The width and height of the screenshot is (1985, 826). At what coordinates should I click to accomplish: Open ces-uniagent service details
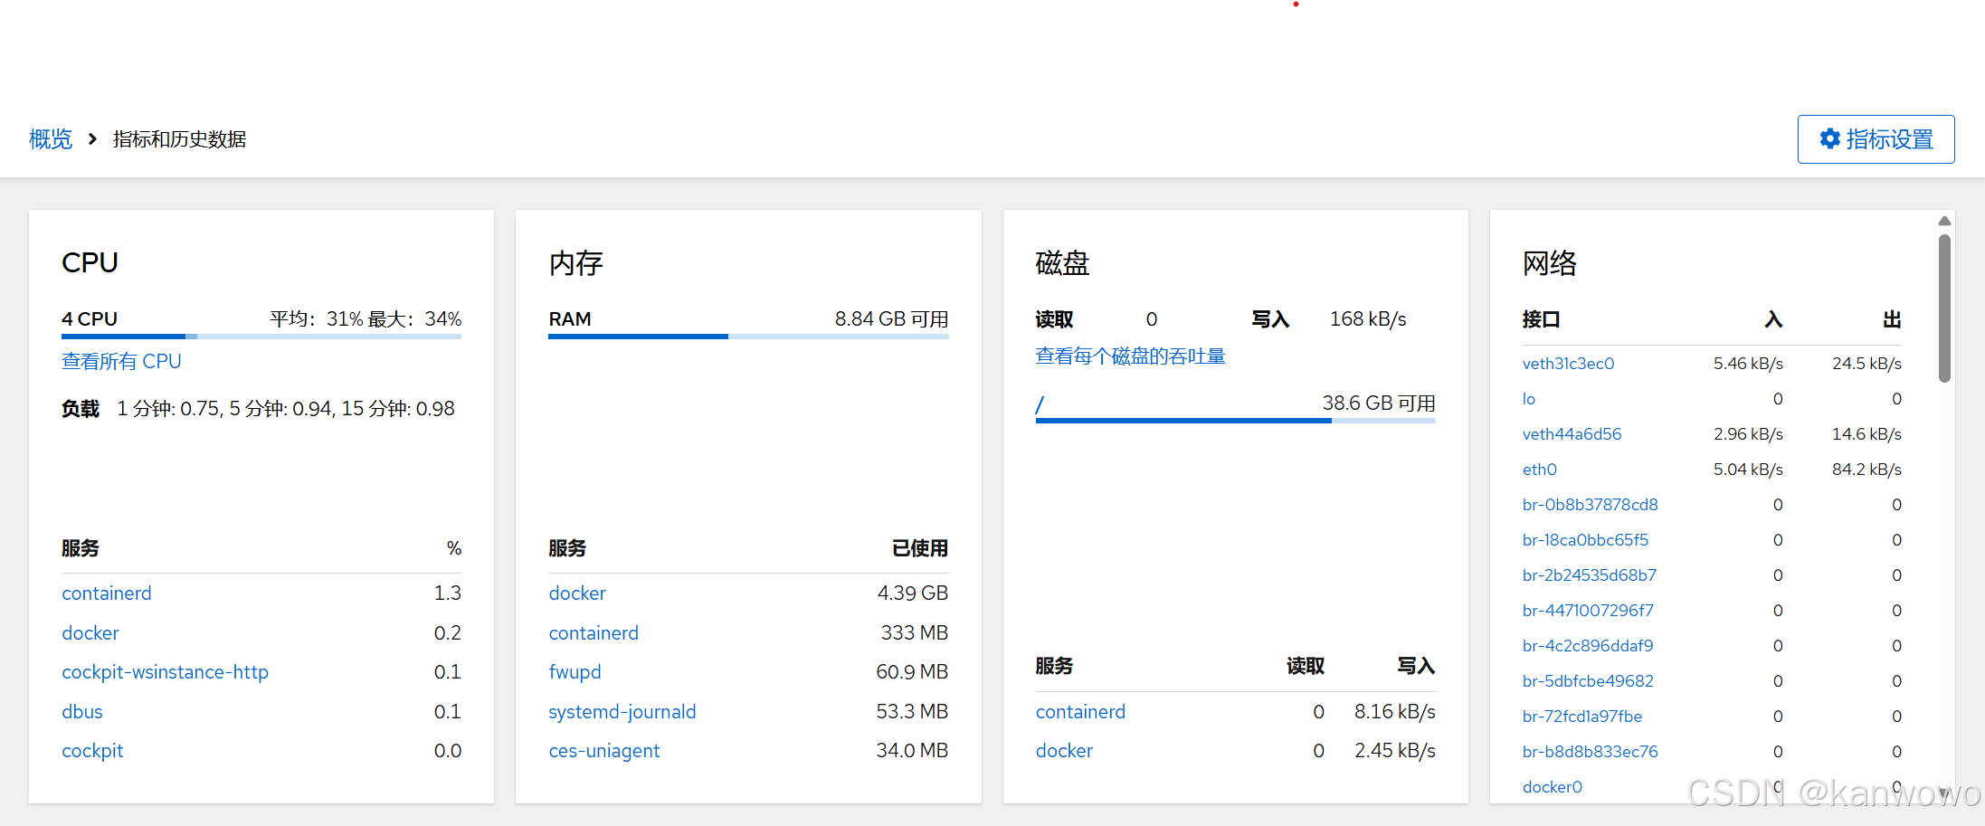pyautogui.click(x=603, y=750)
